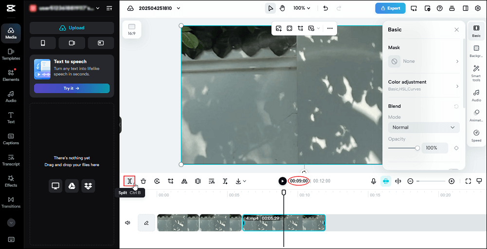Screen dimensions: 487x249
Task: Close the Basic panel
Action: 456,30
